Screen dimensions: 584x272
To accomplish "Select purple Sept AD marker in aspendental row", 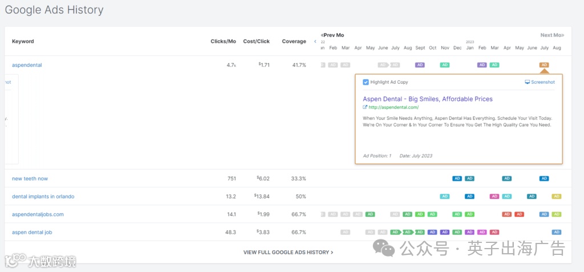I will click(420, 65).
